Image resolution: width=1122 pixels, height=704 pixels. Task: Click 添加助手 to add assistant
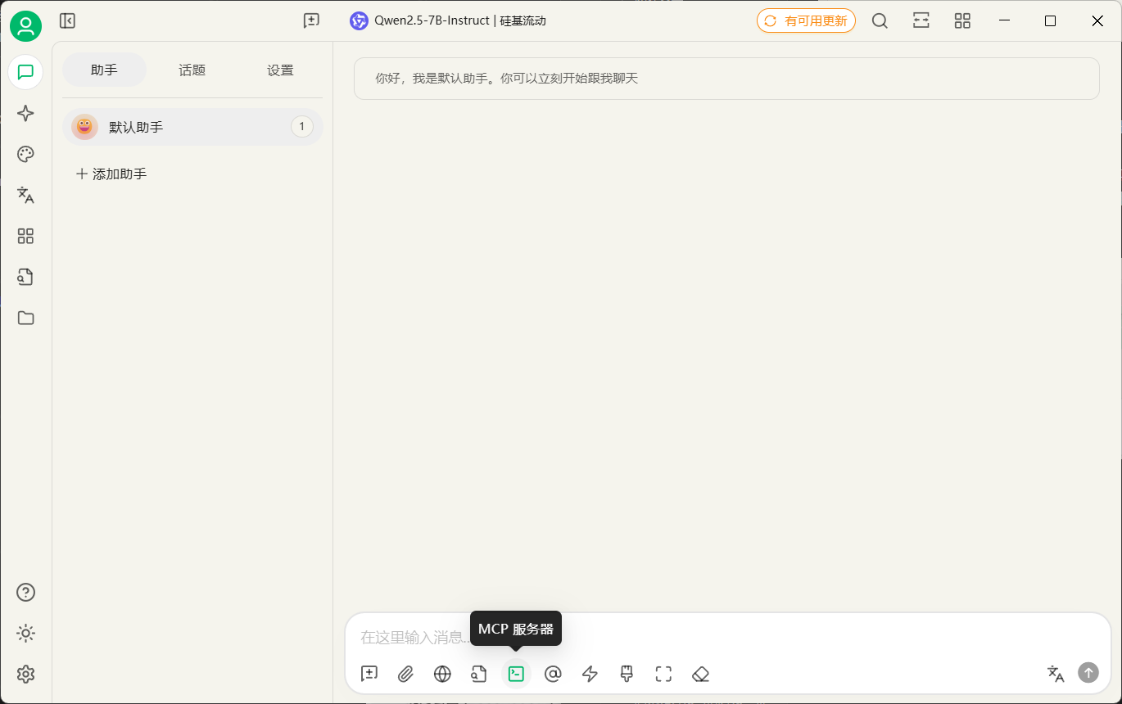(111, 174)
